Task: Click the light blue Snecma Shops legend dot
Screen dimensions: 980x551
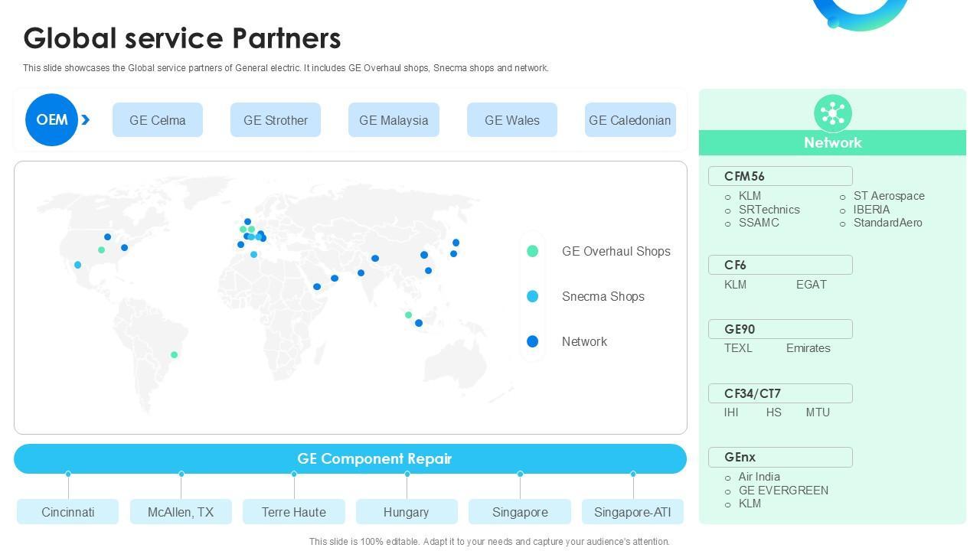Action: 532,296
